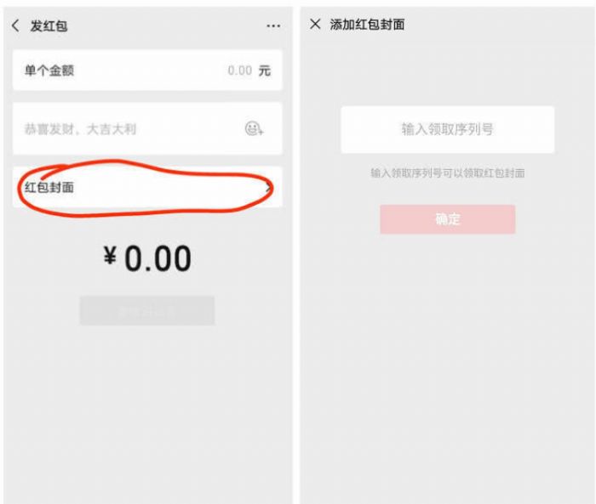Click the 元 currency unit label
The height and width of the screenshot is (504, 596).
265,71
